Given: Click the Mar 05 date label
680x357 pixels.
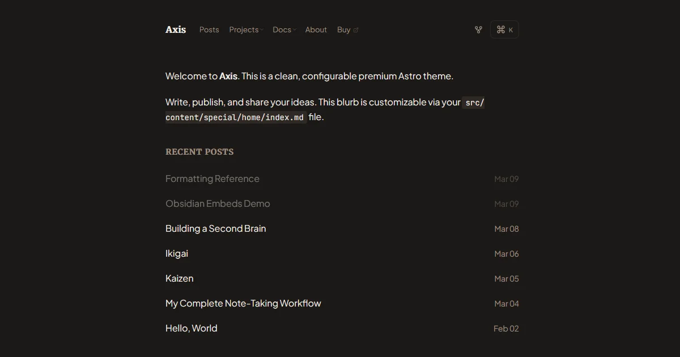Looking at the screenshot, I should pos(507,279).
